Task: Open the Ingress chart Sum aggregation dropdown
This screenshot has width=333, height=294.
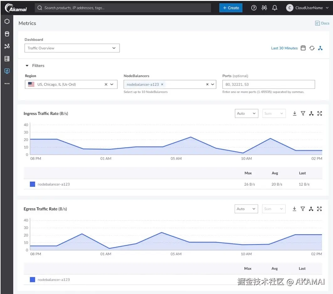Action: tap(274, 114)
